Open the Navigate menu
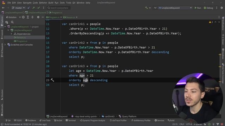 click(x=27, y=3)
